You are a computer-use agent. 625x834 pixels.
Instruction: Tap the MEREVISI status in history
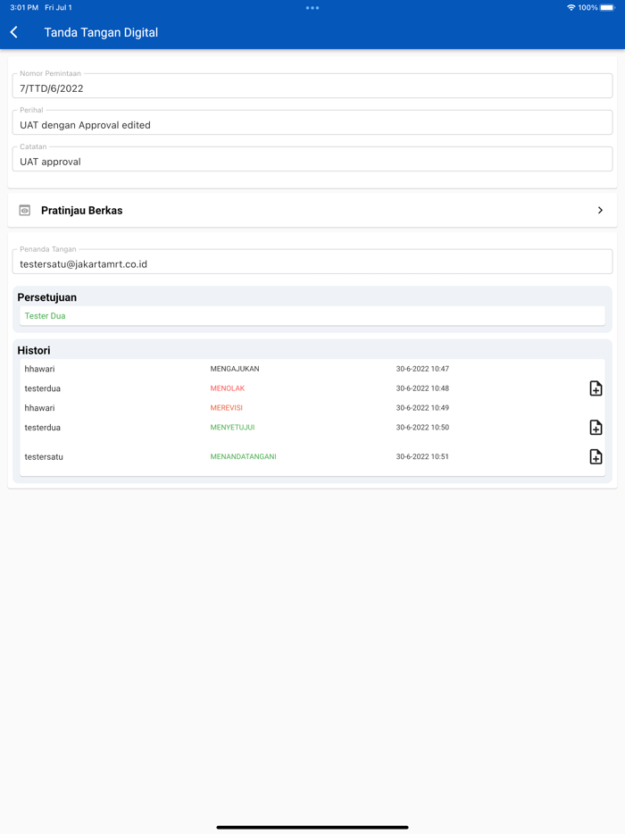click(227, 408)
